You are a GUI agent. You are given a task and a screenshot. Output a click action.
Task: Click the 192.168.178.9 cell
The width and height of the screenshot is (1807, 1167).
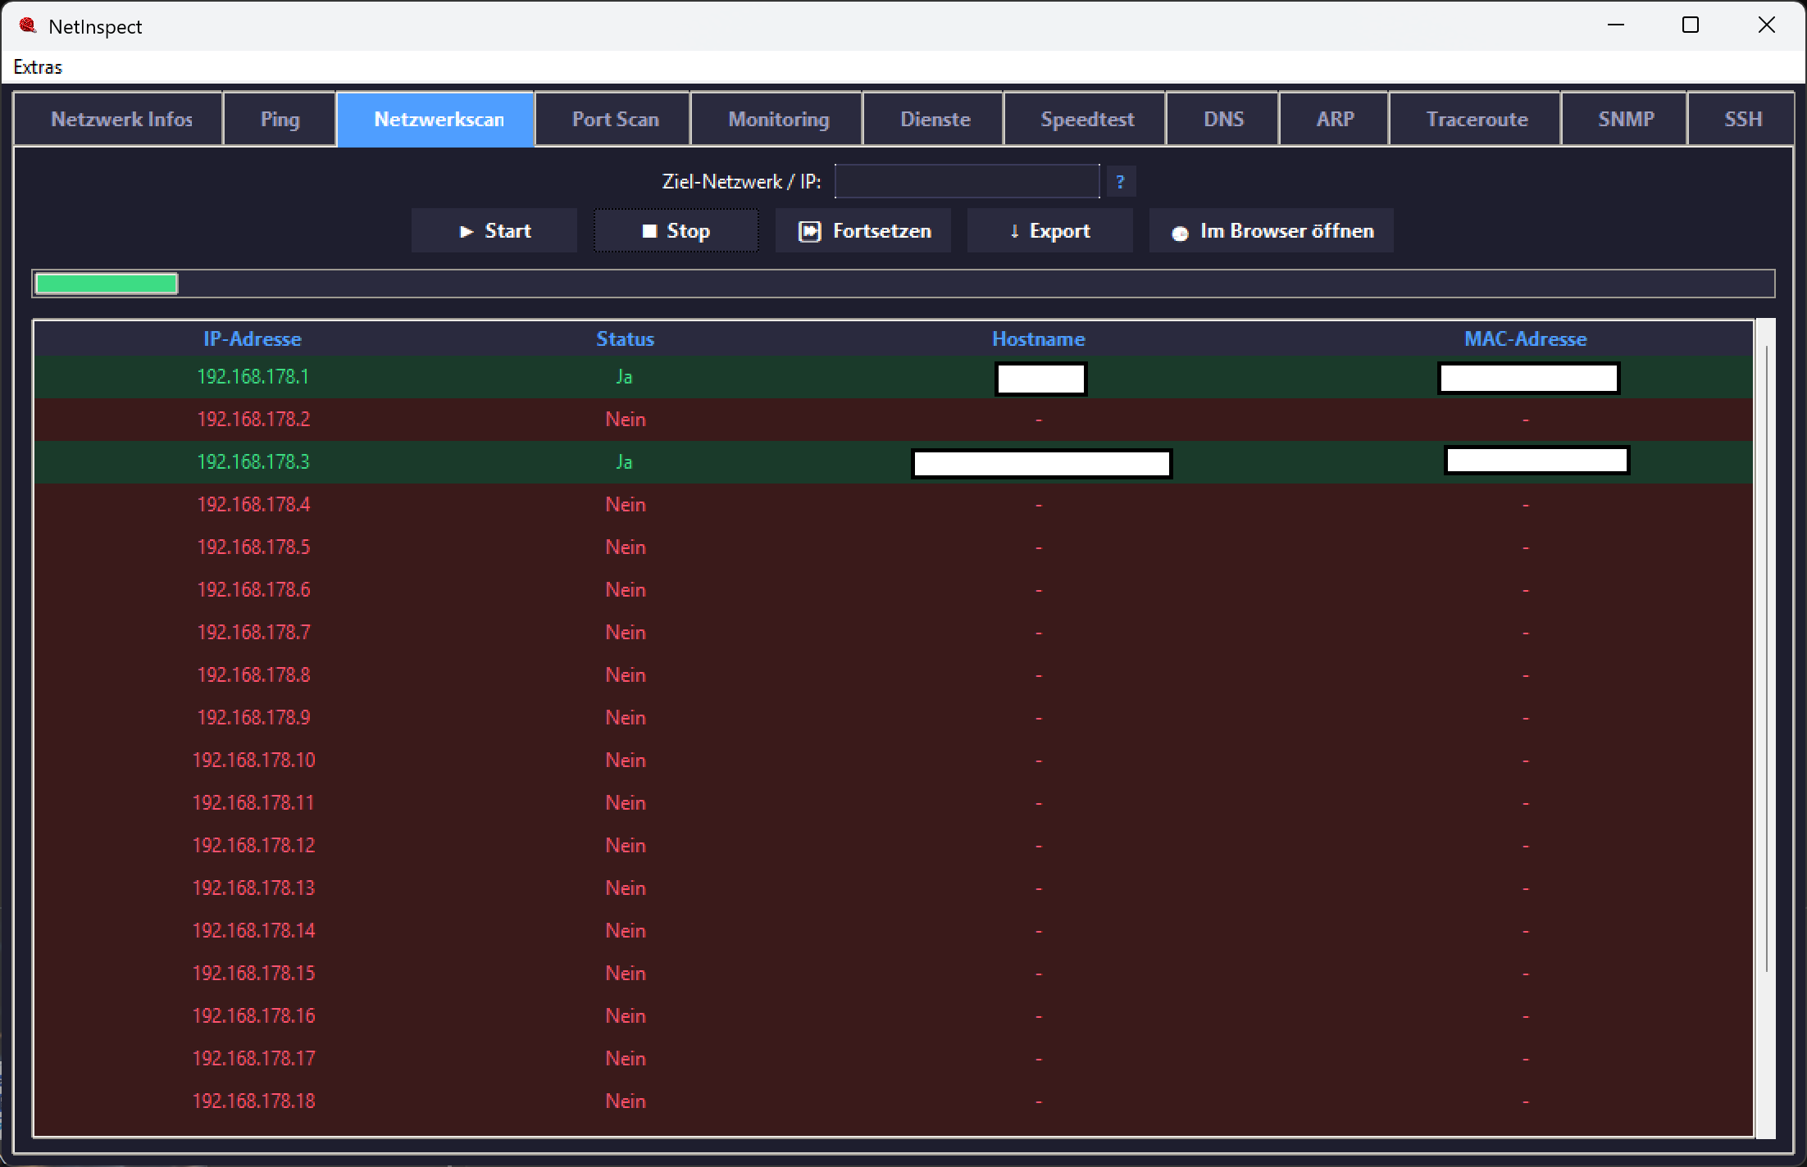(x=253, y=717)
